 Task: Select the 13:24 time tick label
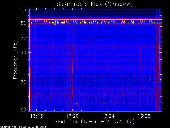click(108, 116)
